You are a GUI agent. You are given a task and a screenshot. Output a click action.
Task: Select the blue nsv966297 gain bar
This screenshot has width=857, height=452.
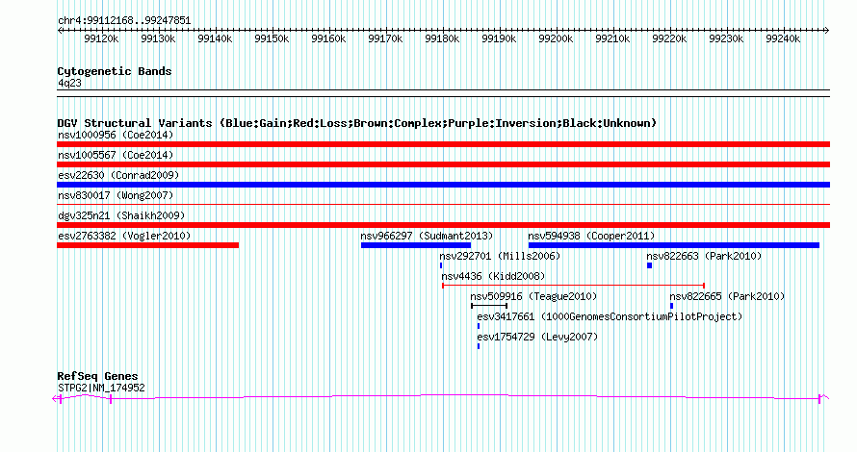416,245
